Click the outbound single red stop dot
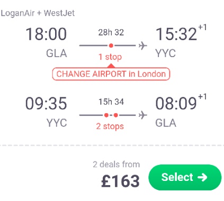This screenshot has height=201, width=224. point(111,45)
